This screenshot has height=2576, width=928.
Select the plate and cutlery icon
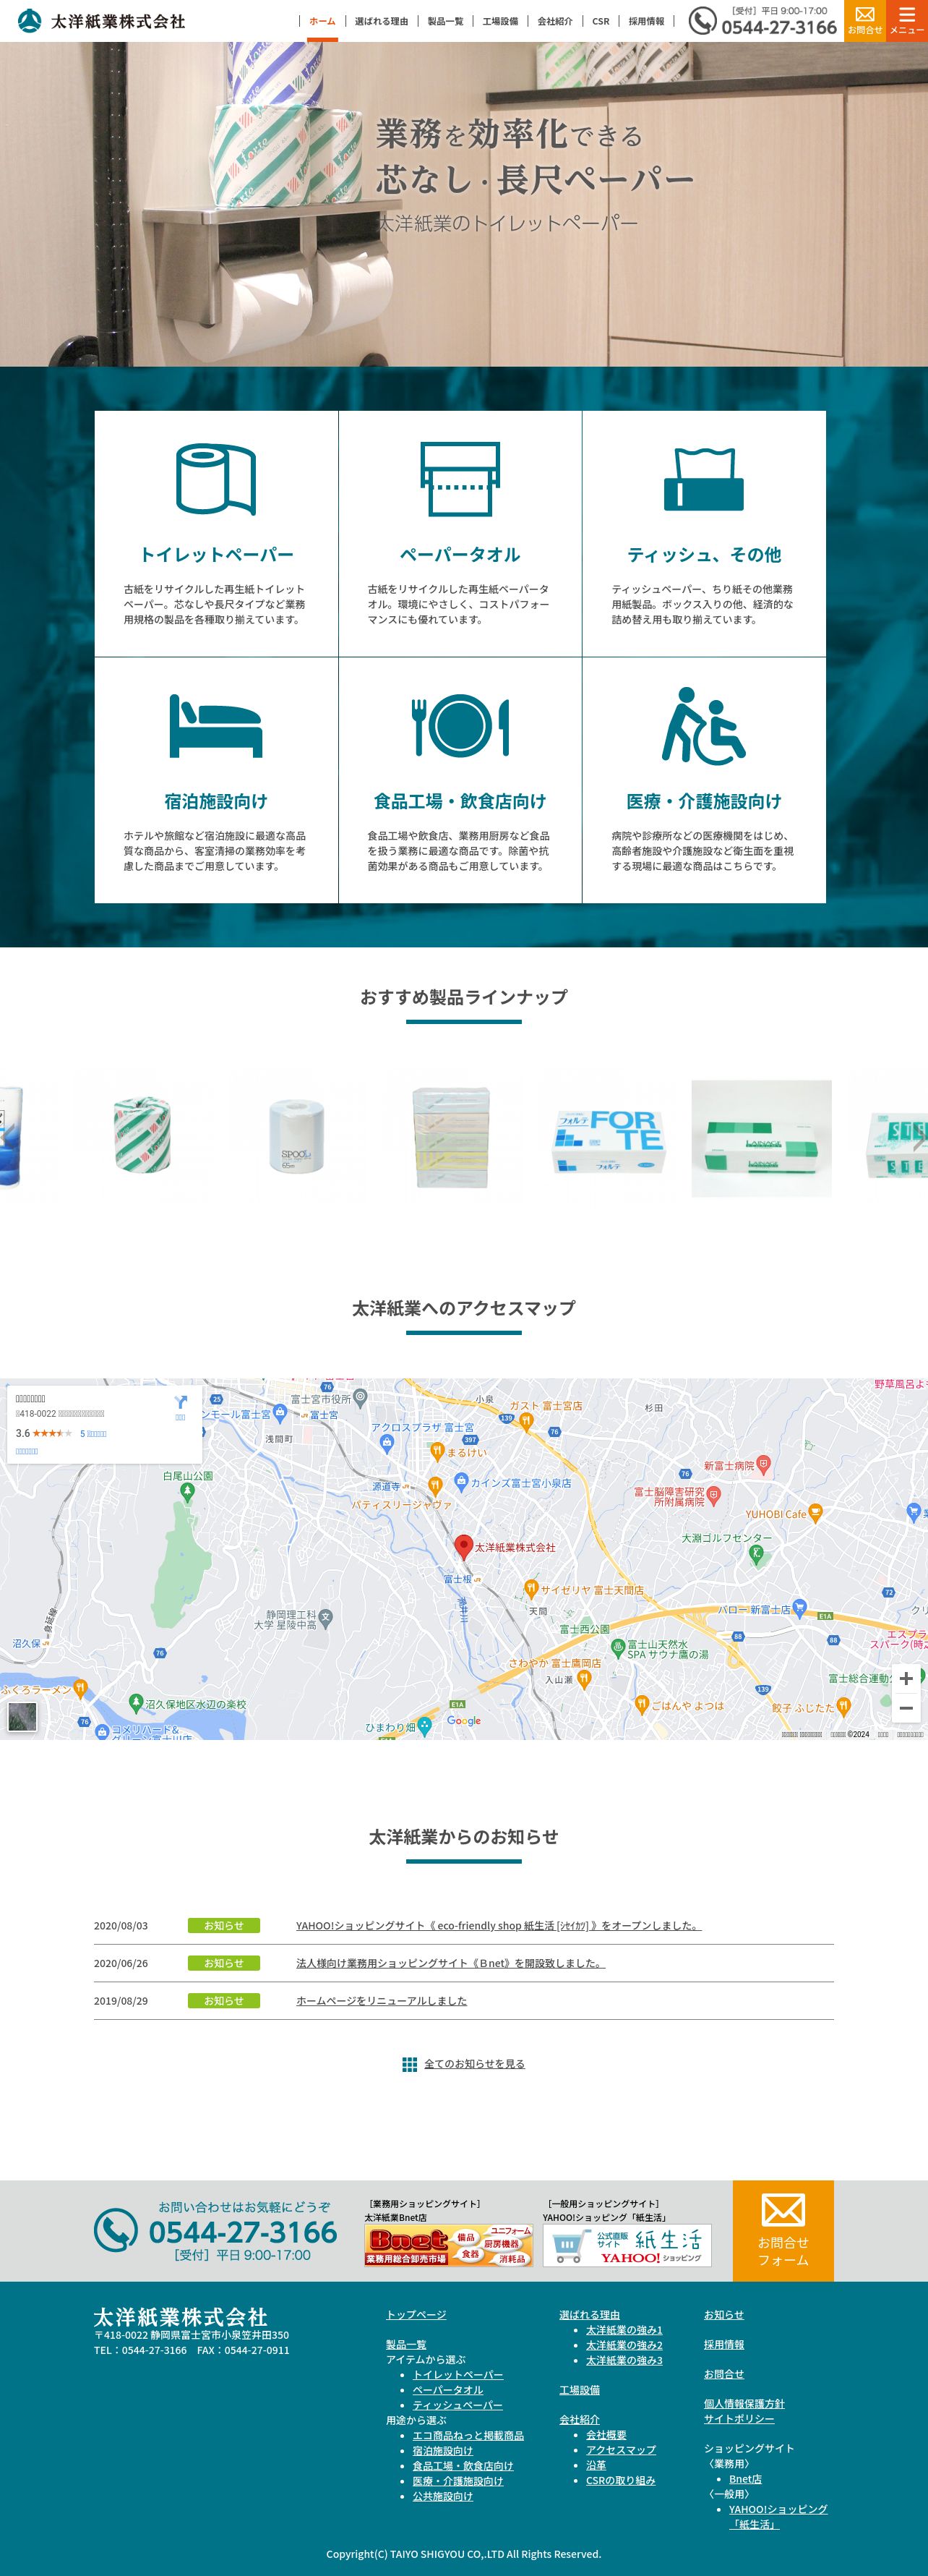tap(460, 726)
